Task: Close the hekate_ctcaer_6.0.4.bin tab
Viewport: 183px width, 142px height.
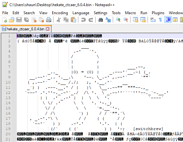Action: pyautogui.click(x=47, y=29)
